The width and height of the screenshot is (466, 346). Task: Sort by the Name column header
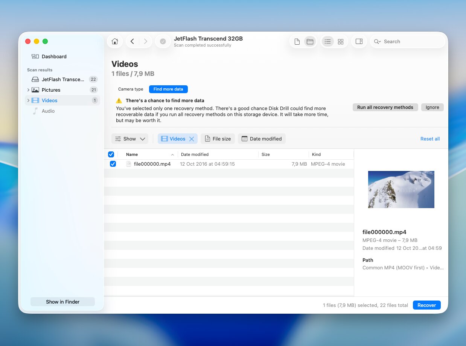pos(132,154)
